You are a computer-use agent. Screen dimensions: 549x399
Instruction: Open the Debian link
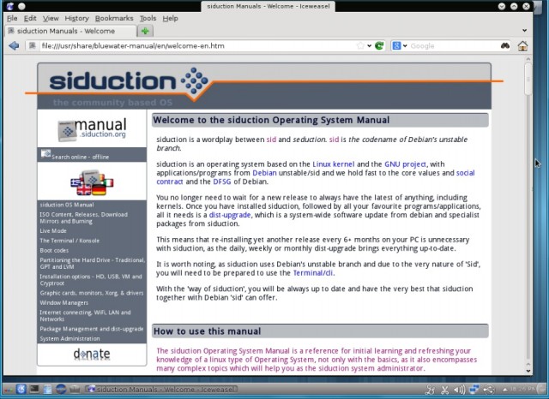tap(264, 173)
